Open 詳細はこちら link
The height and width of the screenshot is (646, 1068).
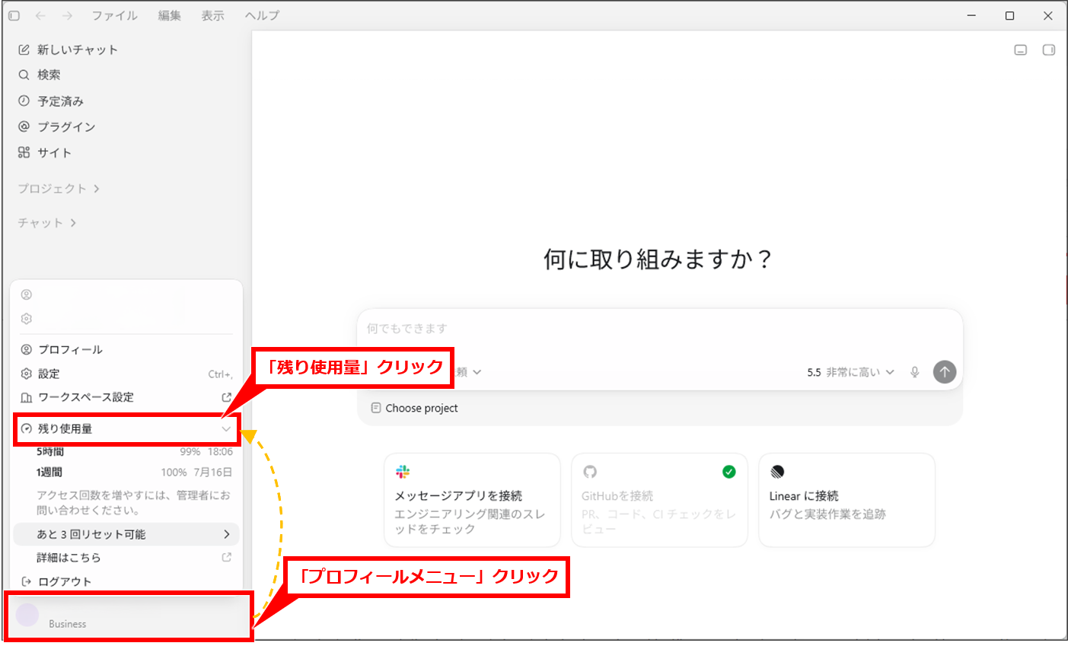click(x=126, y=557)
